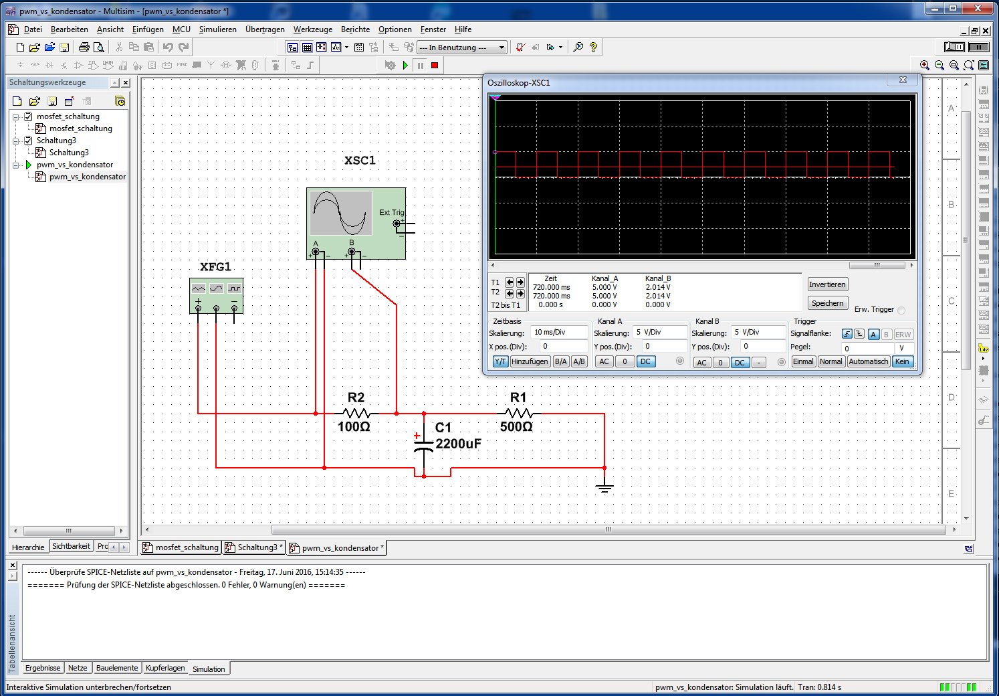Screen dimensions: 999x696
Task: Click the Help question mark icon
Action: point(593,47)
